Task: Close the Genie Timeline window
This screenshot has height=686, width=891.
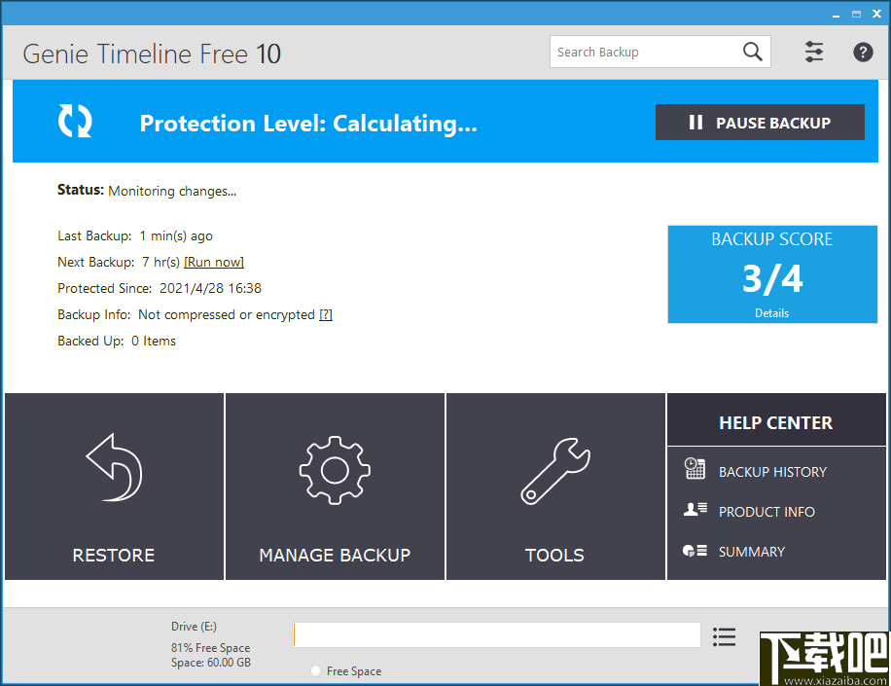Action: pyautogui.click(x=876, y=15)
